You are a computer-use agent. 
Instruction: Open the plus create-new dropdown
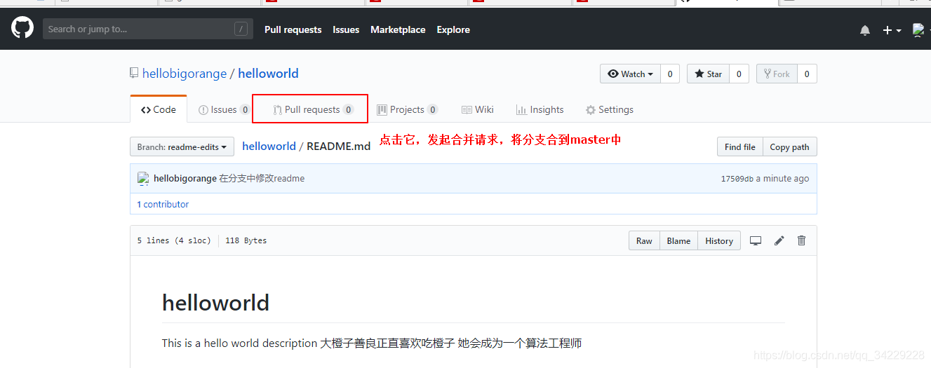[892, 30]
